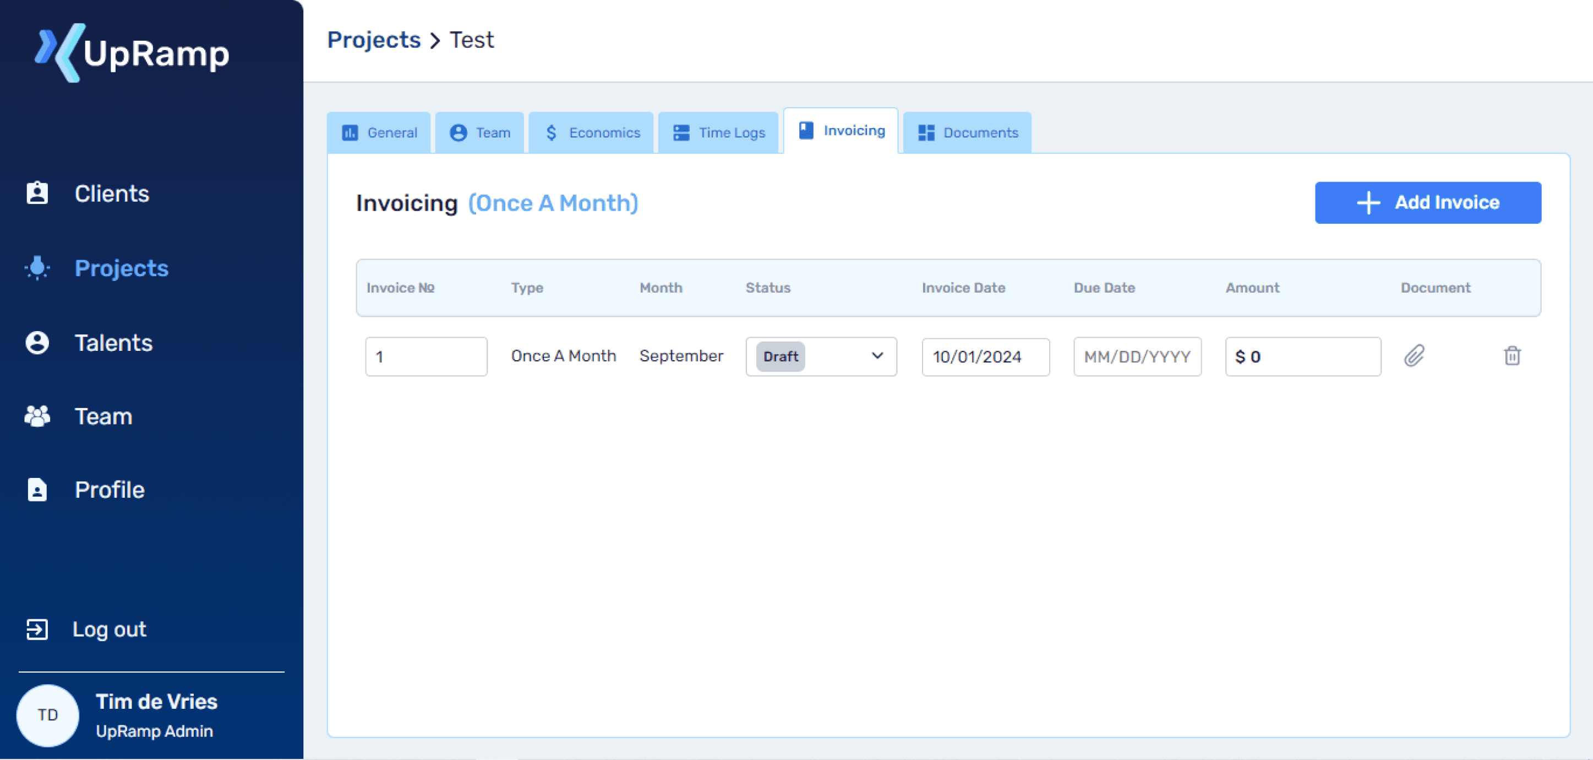This screenshot has width=1593, height=760.
Task: Click the Profile document icon in sidebar
Action: (x=37, y=490)
